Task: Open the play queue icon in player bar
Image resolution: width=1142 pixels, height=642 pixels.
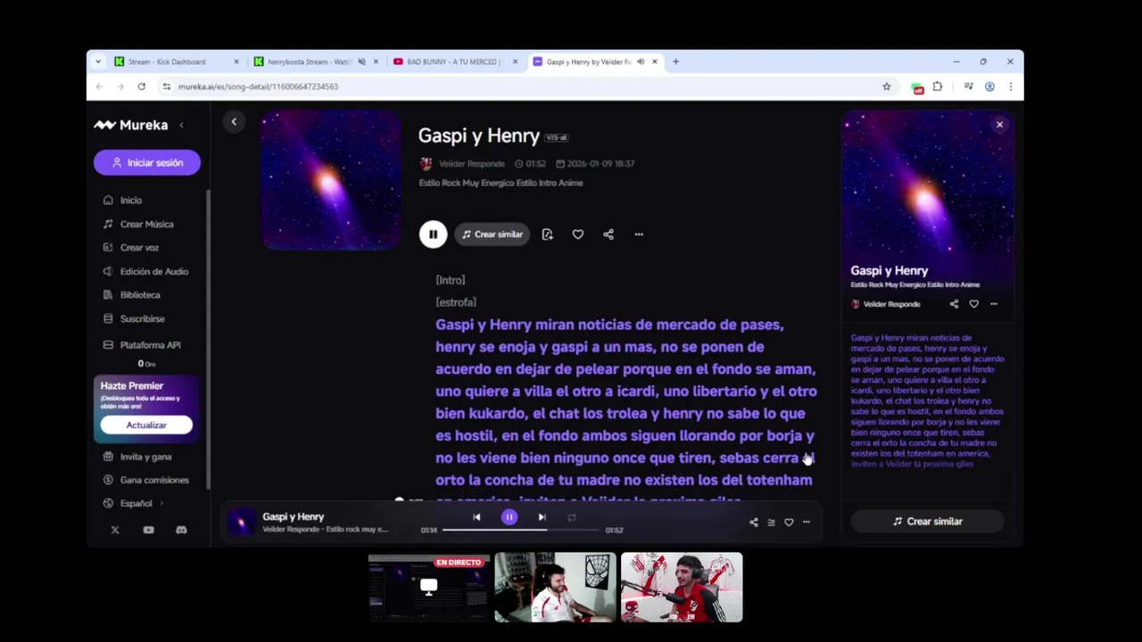Action: 771,523
